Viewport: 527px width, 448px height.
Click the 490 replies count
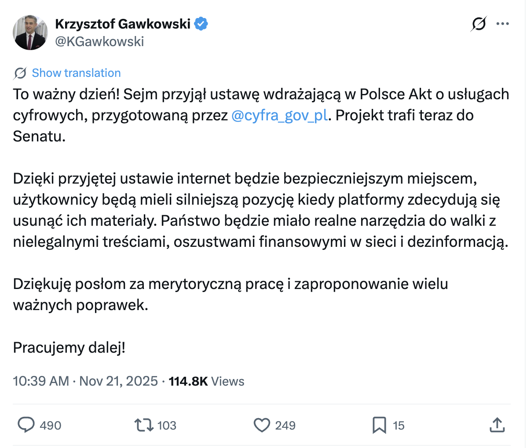(x=51, y=425)
